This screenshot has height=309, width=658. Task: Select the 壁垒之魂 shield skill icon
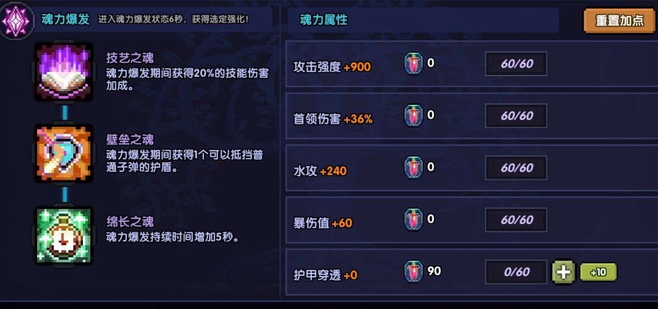[64, 154]
